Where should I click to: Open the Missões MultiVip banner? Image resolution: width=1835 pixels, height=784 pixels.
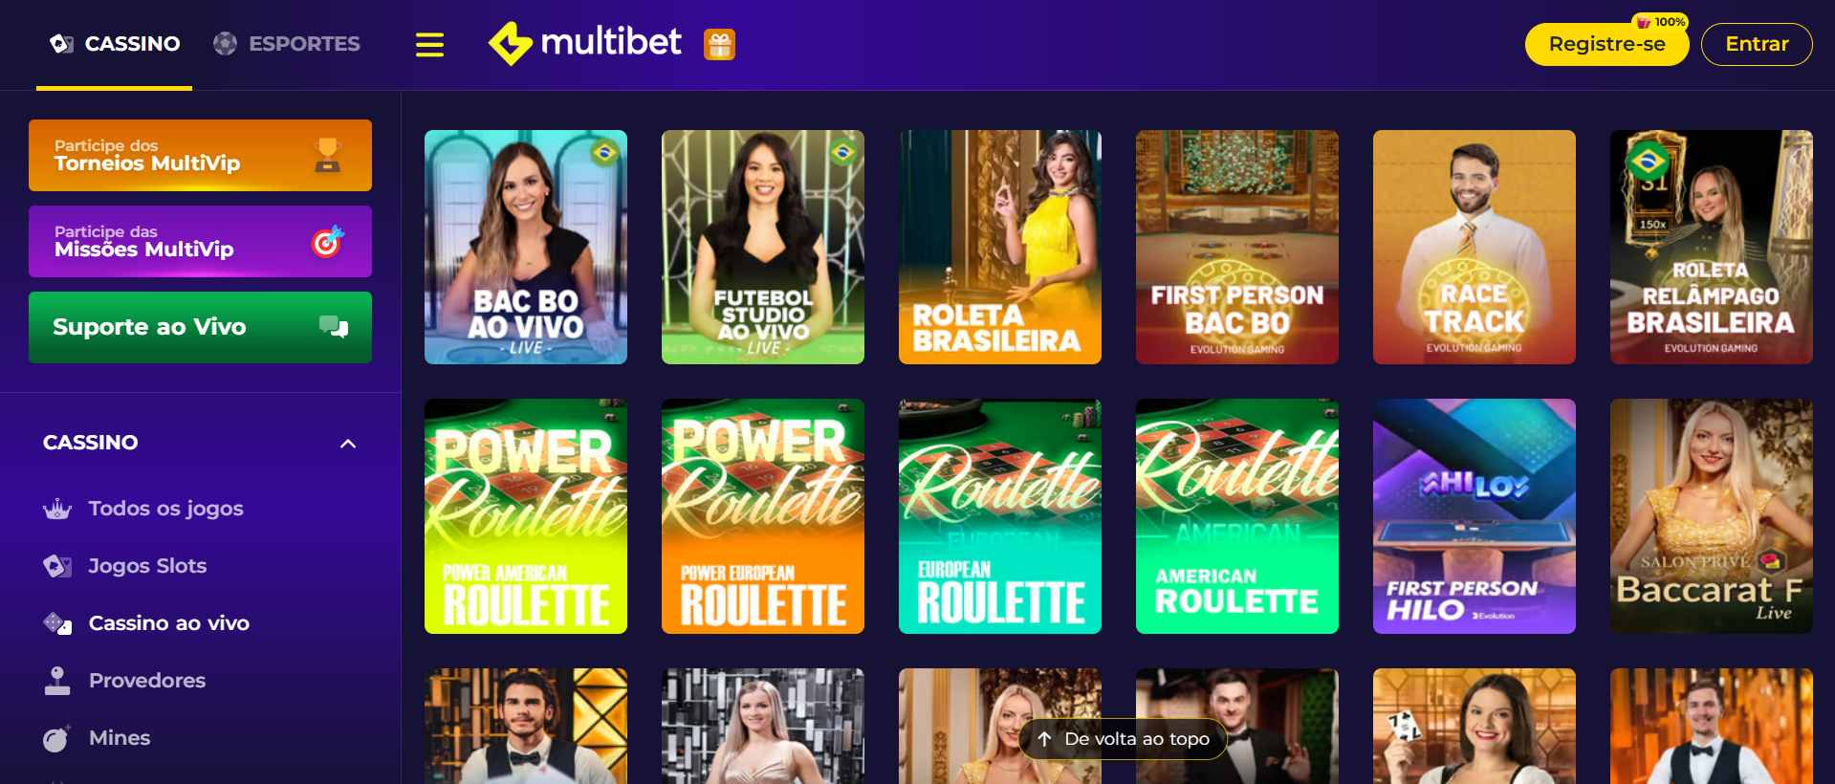click(x=200, y=241)
